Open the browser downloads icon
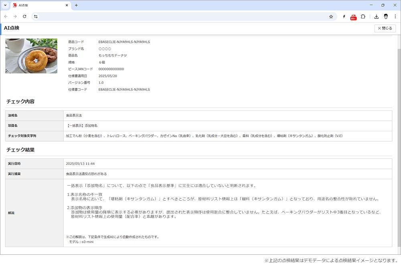401x266 pixels. tap(376, 16)
